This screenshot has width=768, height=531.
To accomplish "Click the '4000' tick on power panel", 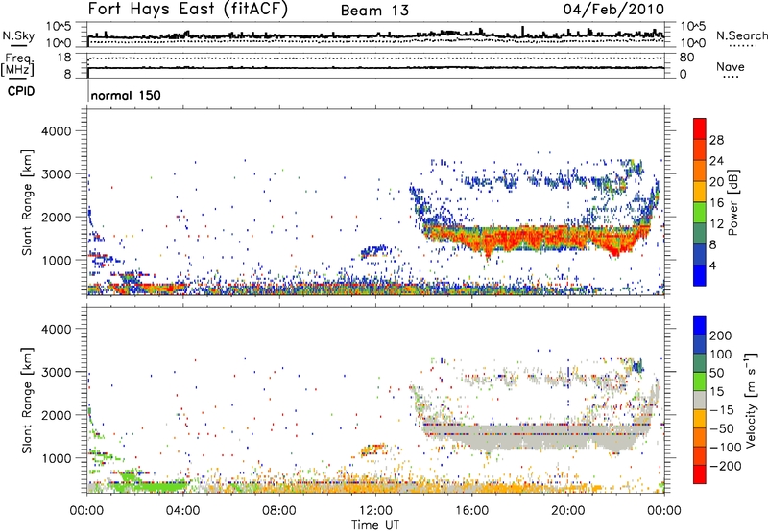I will click(x=56, y=131).
